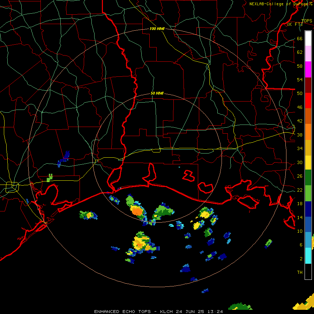Click the 'TH' legend threshold label
This screenshot has height=314, width=314.
pyautogui.click(x=300, y=272)
